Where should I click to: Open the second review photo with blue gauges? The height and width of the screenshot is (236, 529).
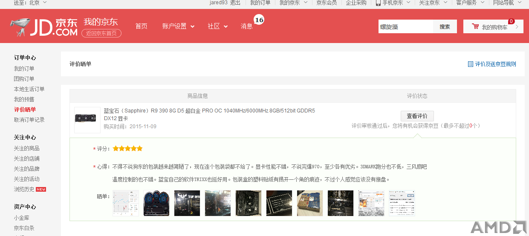[156, 203]
